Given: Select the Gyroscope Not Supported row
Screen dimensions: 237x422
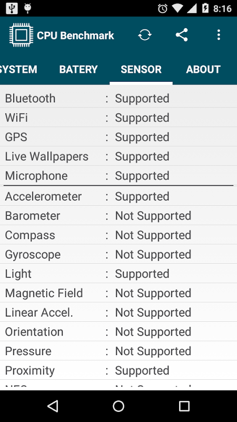Looking at the screenshot, I should [118, 254].
